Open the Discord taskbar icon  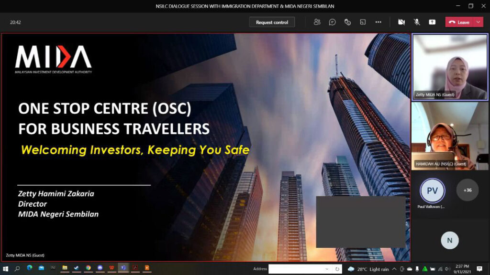click(x=100, y=268)
